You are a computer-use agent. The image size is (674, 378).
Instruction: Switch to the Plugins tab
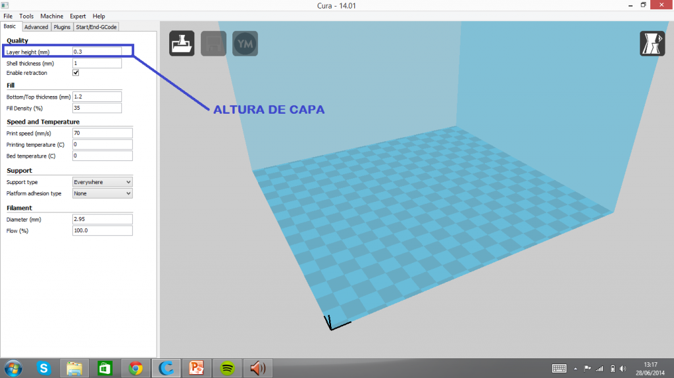62,27
